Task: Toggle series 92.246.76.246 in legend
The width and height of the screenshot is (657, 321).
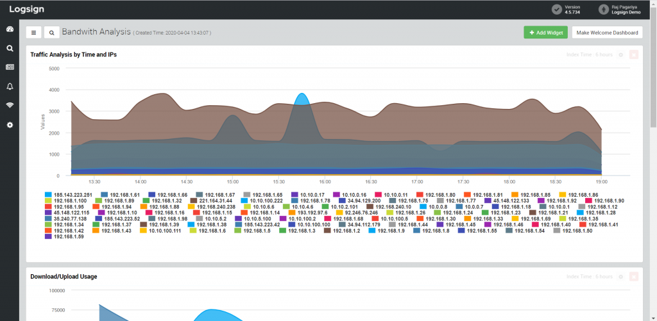Action: (x=357, y=213)
